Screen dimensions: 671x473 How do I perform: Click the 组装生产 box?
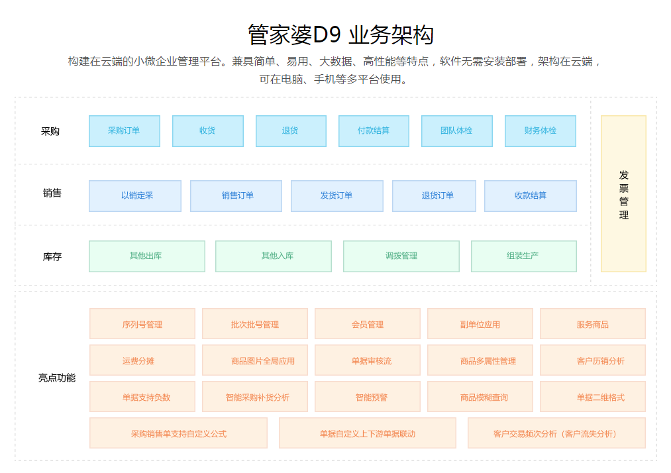point(524,256)
